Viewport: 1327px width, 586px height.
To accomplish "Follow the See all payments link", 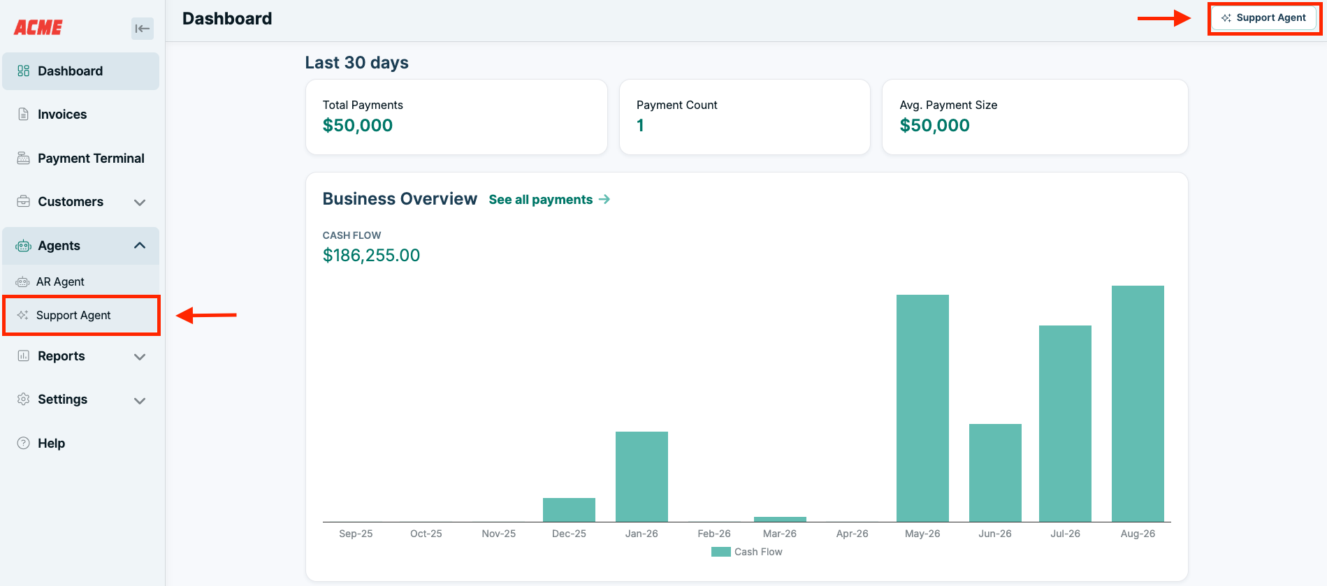I will pyautogui.click(x=549, y=200).
